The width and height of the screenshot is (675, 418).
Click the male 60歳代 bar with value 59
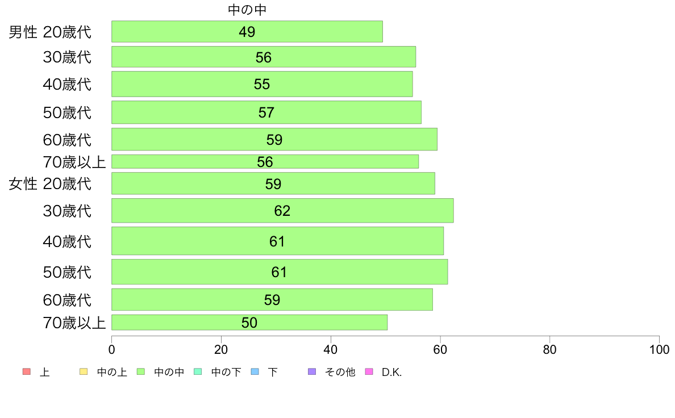click(x=274, y=139)
